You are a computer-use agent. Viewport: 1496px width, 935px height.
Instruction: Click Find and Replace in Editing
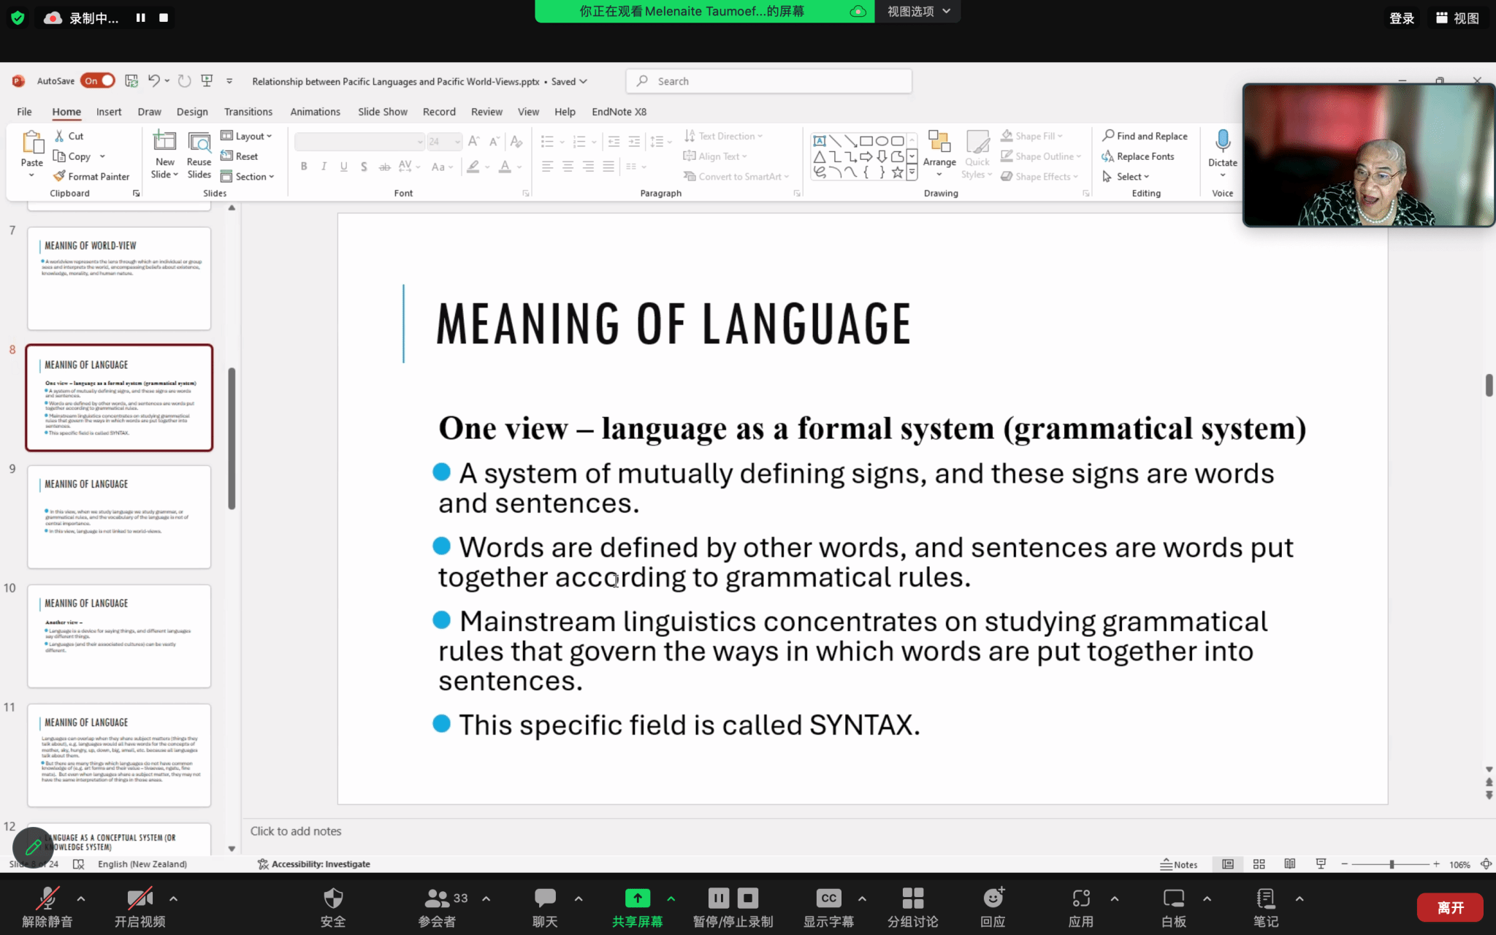coord(1145,136)
